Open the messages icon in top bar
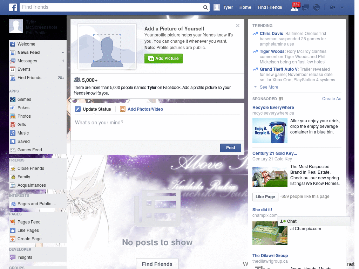Image resolution: width=359 pixels, height=269 pixels. click(x=305, y=8)
